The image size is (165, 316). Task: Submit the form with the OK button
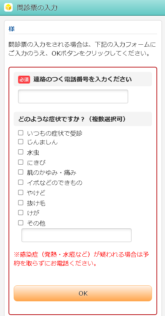click(x=83, y=293)
